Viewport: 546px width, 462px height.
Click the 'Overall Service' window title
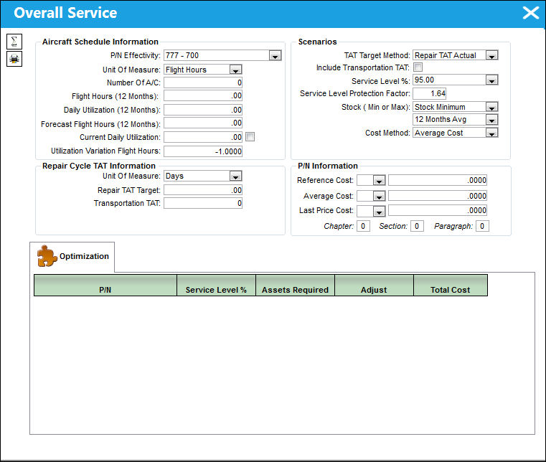65,13
